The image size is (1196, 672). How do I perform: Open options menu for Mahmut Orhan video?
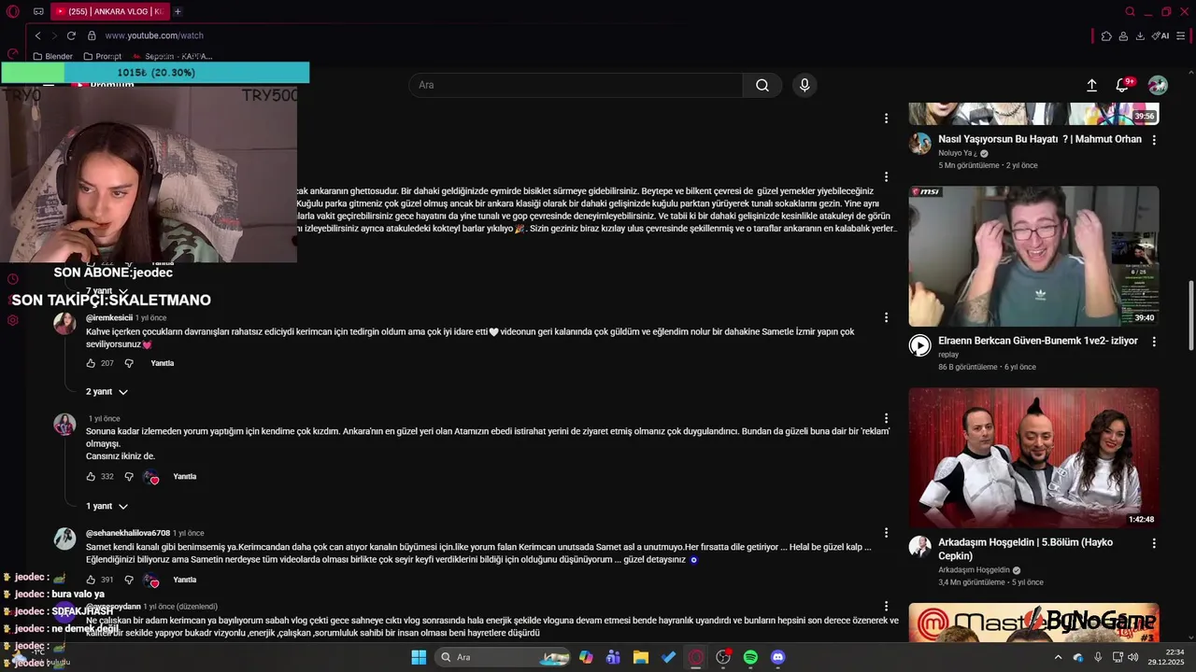tap(1154, 140)
